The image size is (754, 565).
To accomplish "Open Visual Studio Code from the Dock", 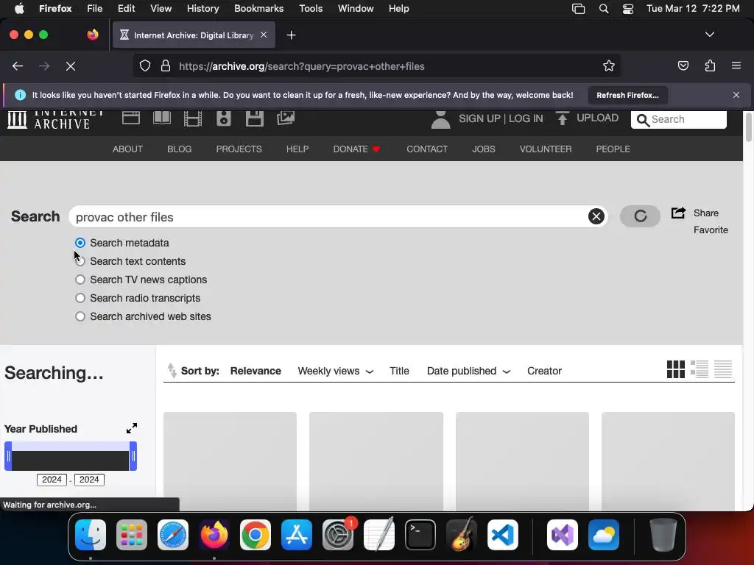I will (502, 535).
